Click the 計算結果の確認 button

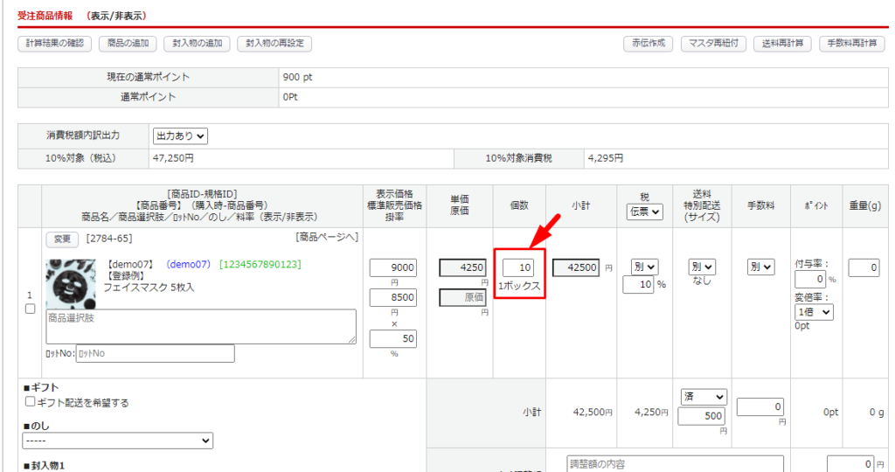[54, 43]
